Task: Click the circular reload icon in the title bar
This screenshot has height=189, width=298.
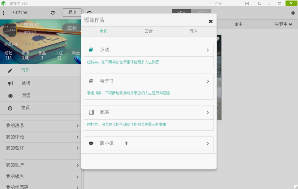Action: point(260,4)
